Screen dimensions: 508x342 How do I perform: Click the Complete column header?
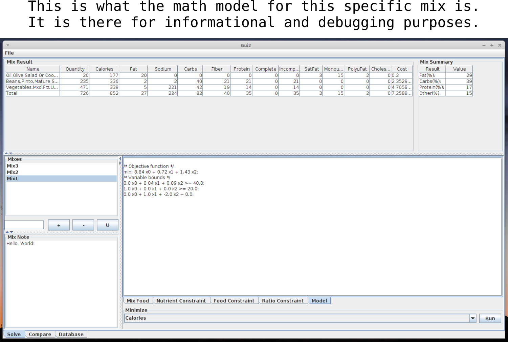266,69
